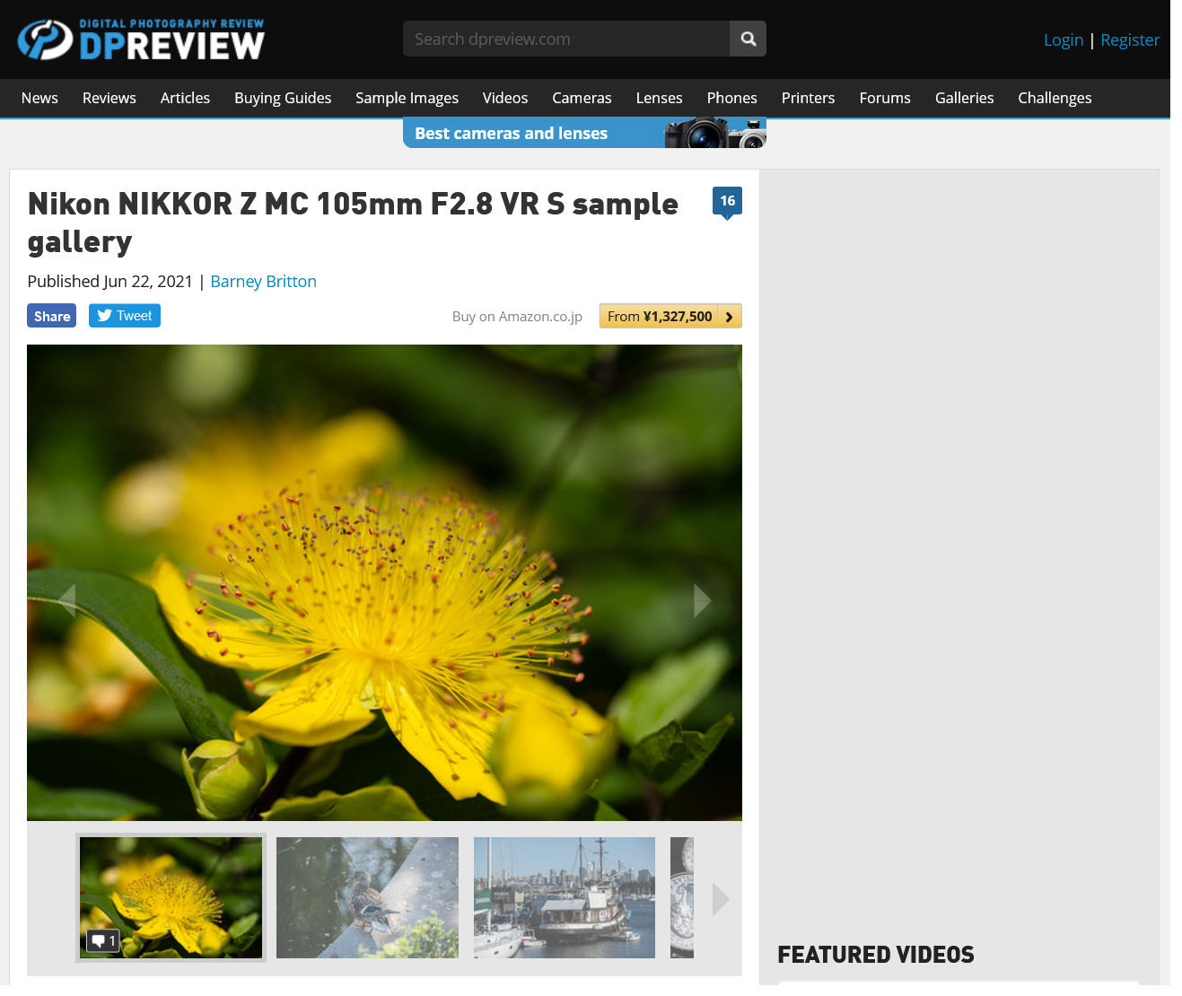Open the Articles menu

185,98
